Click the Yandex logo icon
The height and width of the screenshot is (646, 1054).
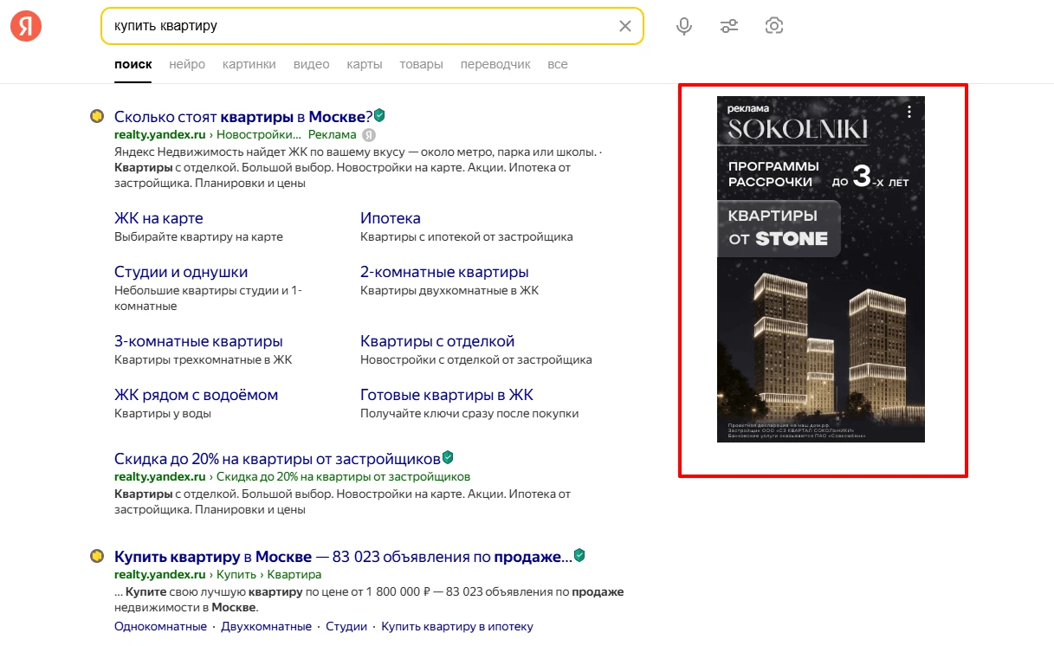point(26,26)
